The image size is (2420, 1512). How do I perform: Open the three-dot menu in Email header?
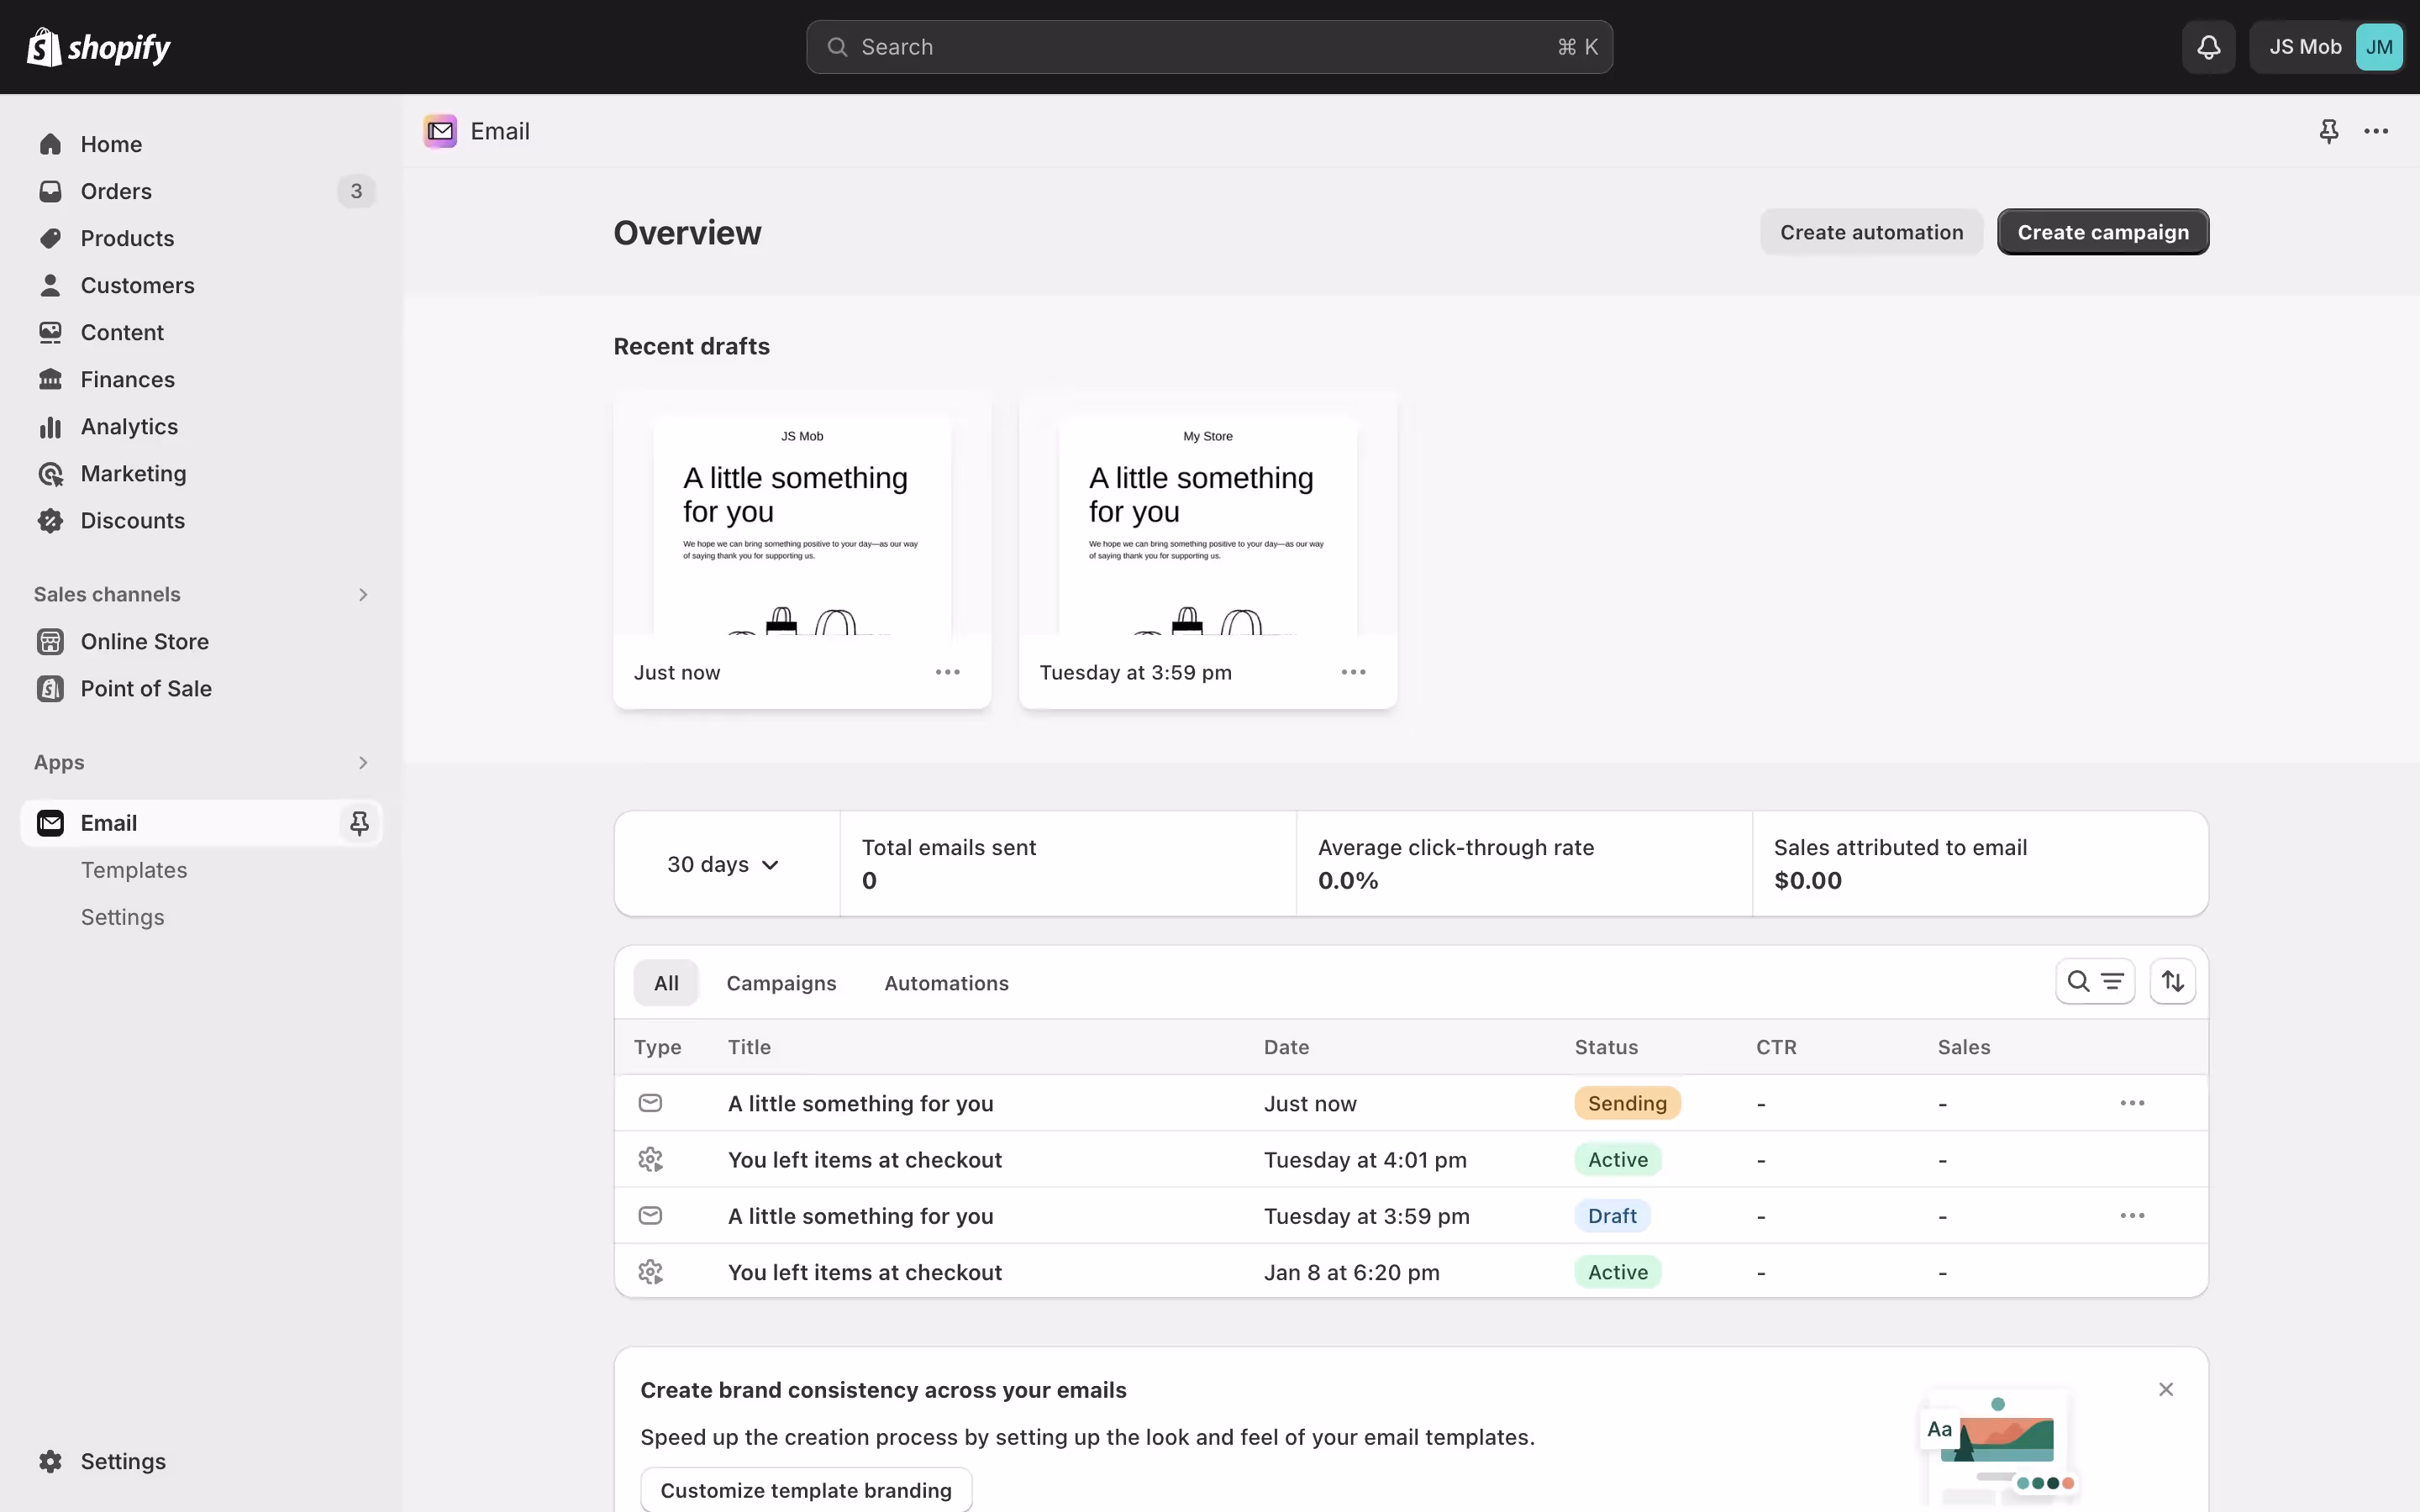coord(2376,131)
